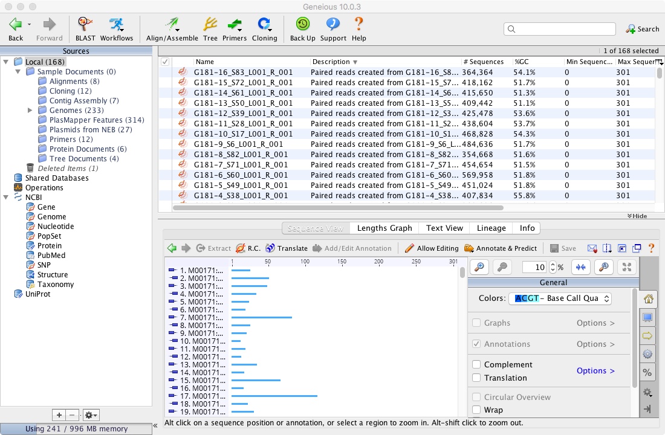This screenshot has width=665, height=435.
Task: Expand the Genomes folder
Action: pyautogui.click(x=30, y=111)
